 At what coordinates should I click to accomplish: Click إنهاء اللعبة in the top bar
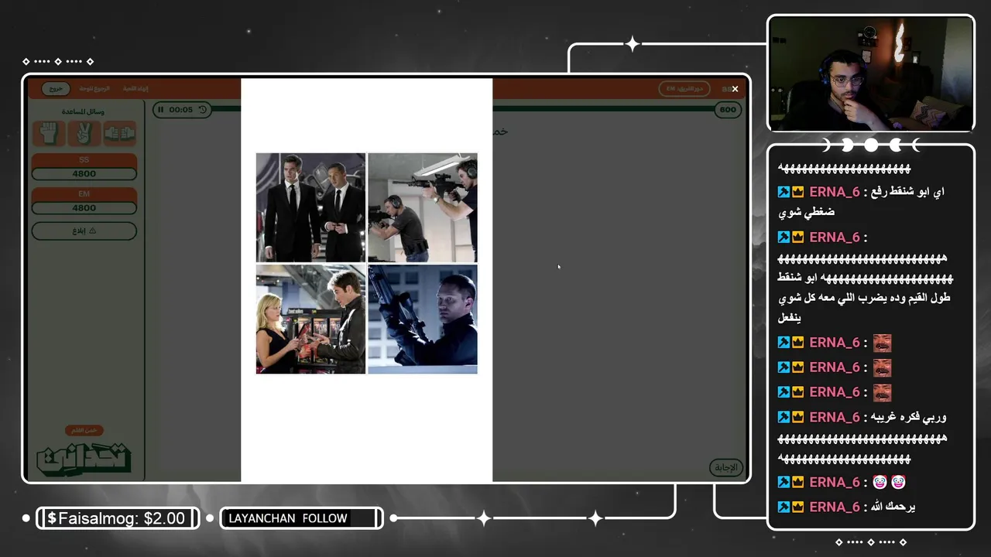135,89
